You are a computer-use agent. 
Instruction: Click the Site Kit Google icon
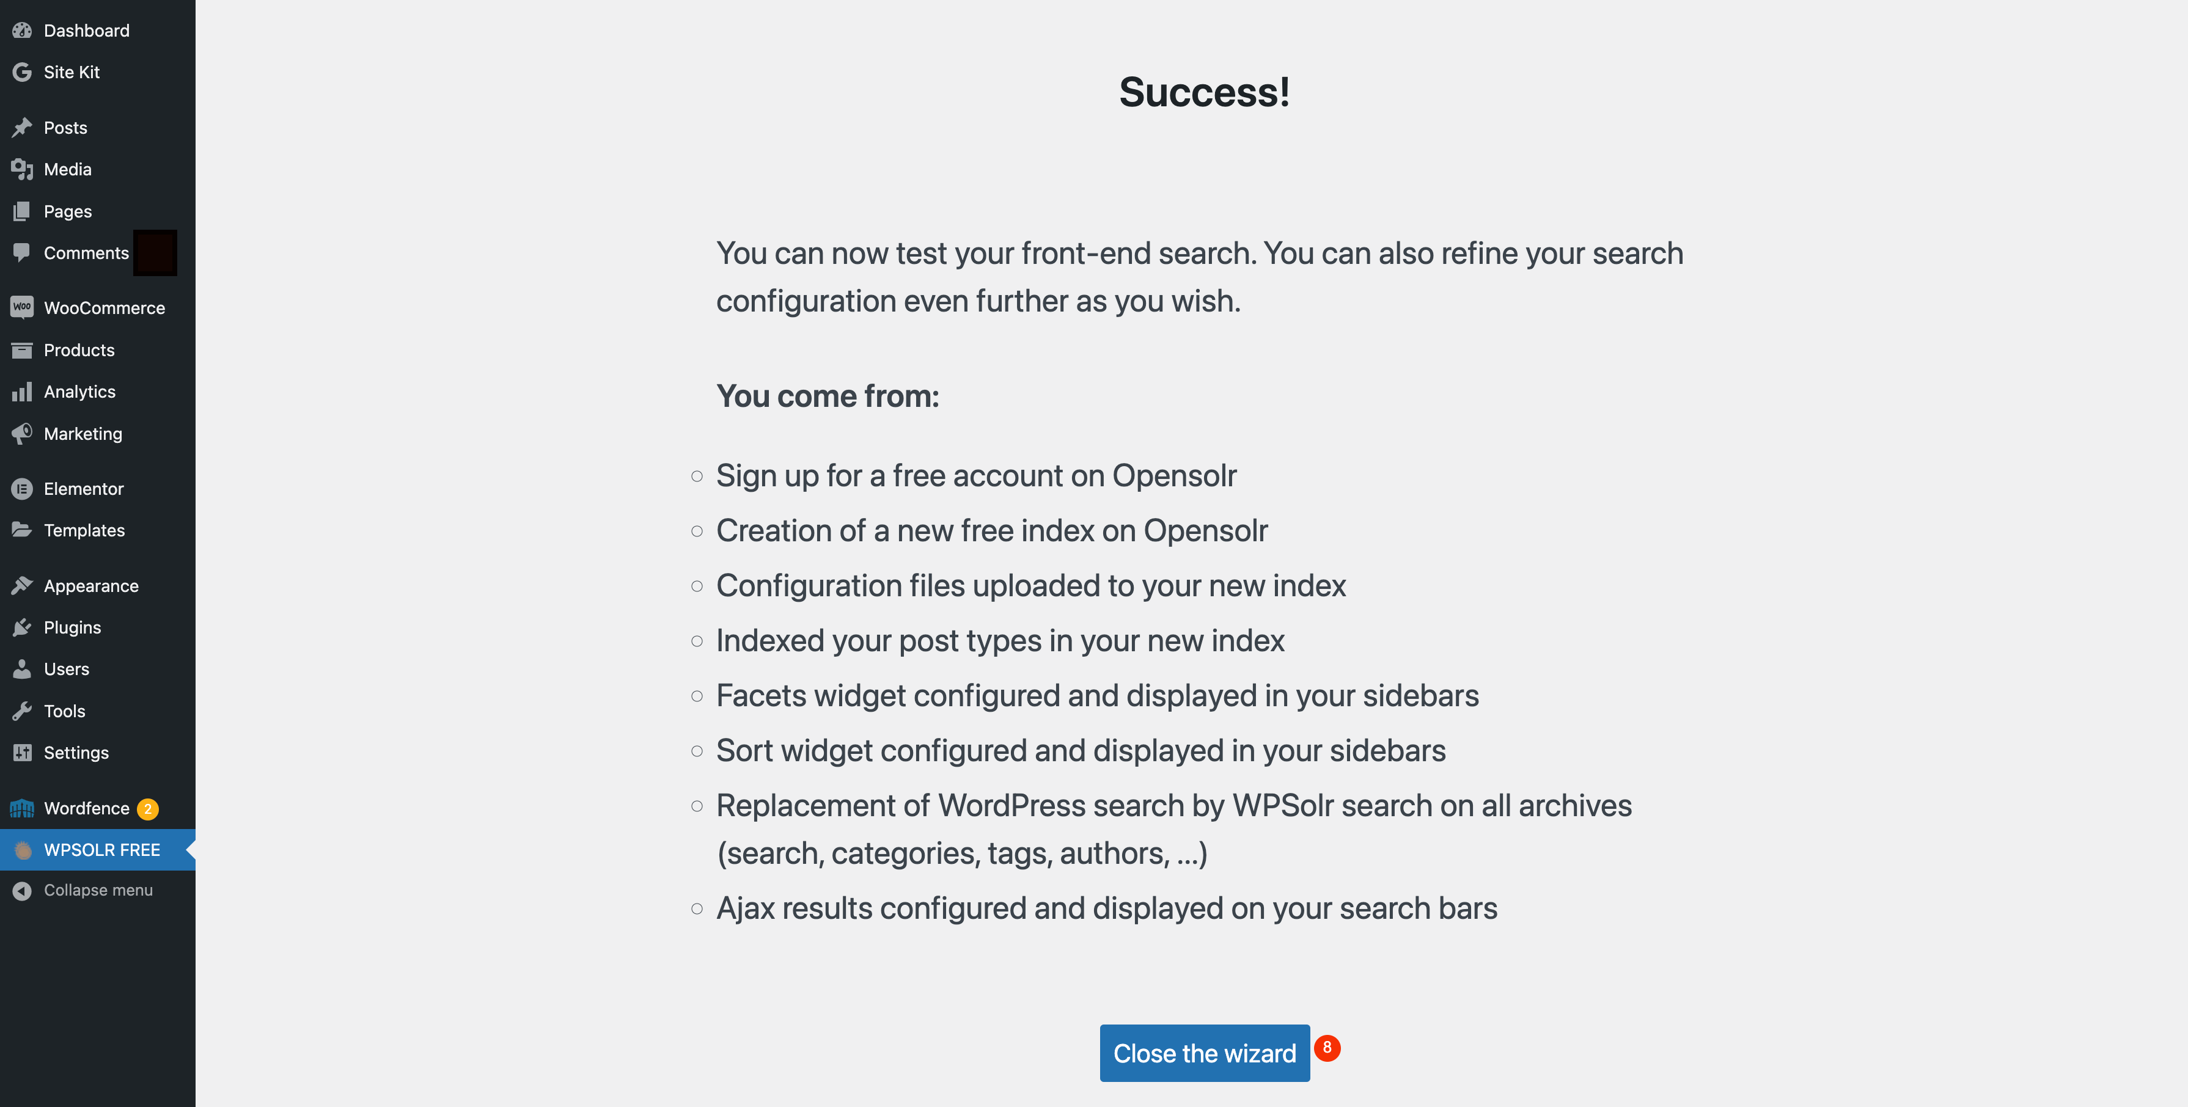click(22, 72)
